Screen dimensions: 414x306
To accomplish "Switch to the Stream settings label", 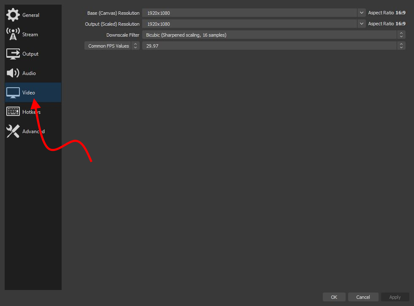I will pyautogui.click(x=30, y=35).
